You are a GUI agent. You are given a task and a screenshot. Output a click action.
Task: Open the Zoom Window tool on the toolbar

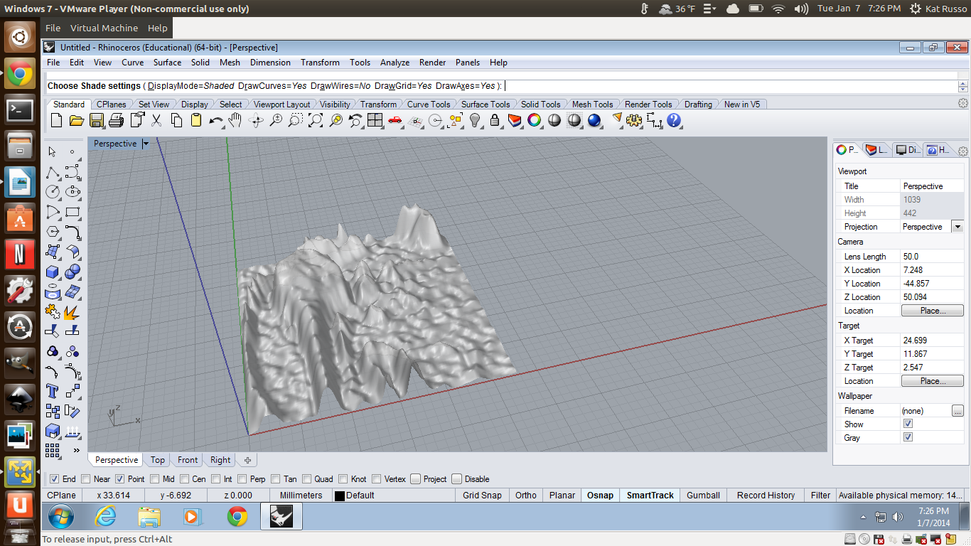point(296,121)
